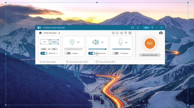Switch to Mini mode
The image size is (194, 108).
point(146,28)
